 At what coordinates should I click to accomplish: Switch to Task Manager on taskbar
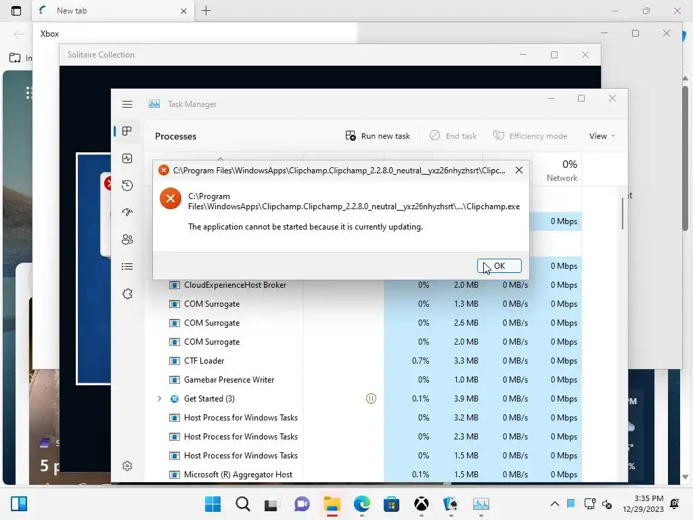[x=481, y=504]
